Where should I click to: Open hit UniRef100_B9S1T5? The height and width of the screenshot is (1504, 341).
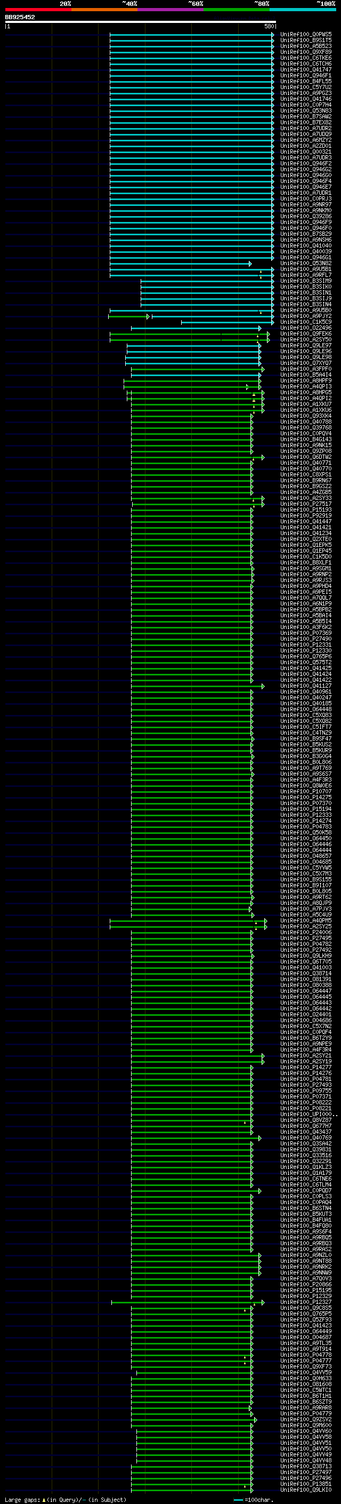(305, 41)
